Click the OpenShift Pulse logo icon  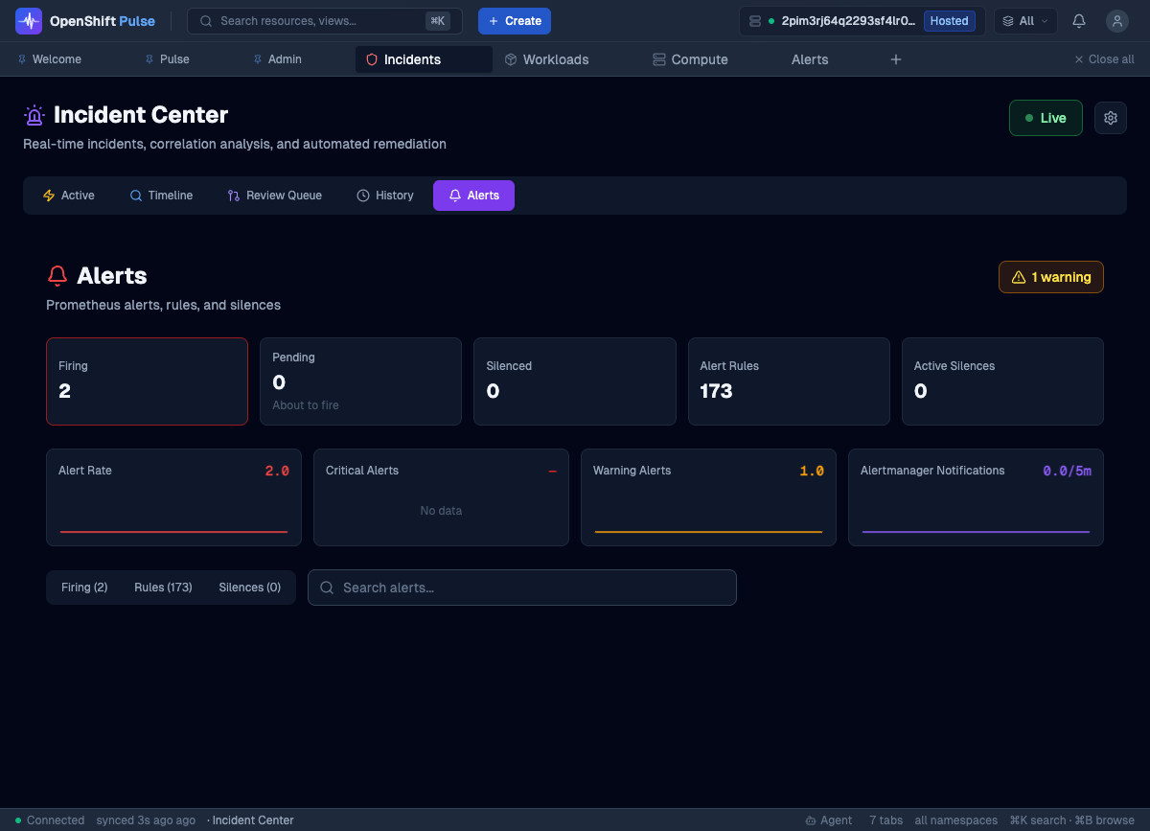29,21
